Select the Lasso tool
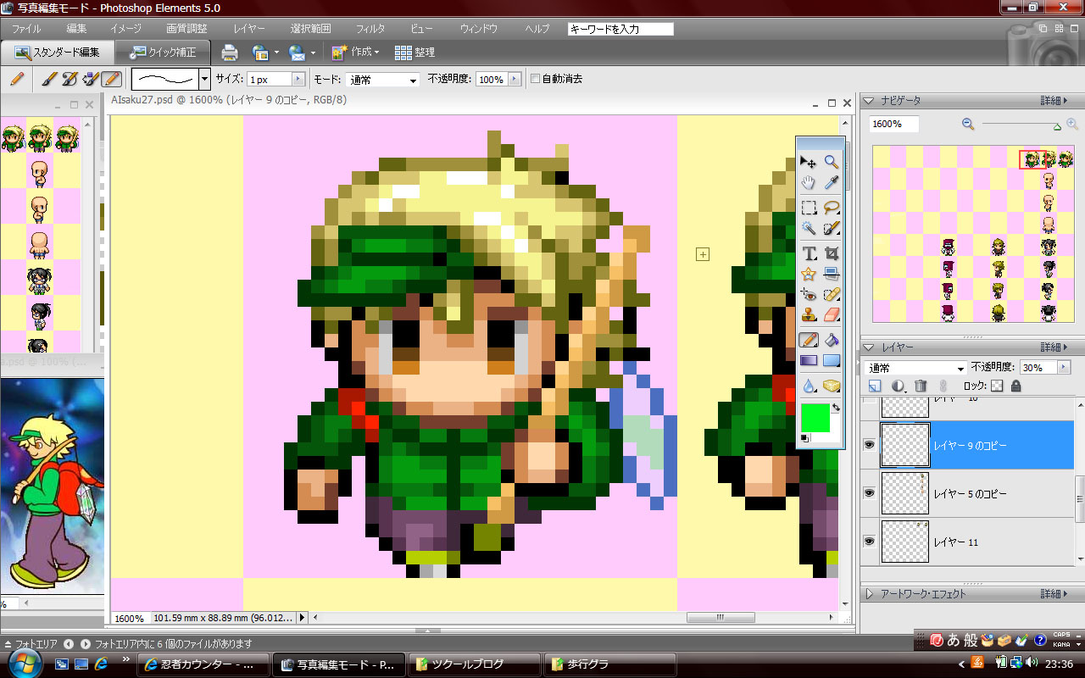 click(x=832, y=208)
